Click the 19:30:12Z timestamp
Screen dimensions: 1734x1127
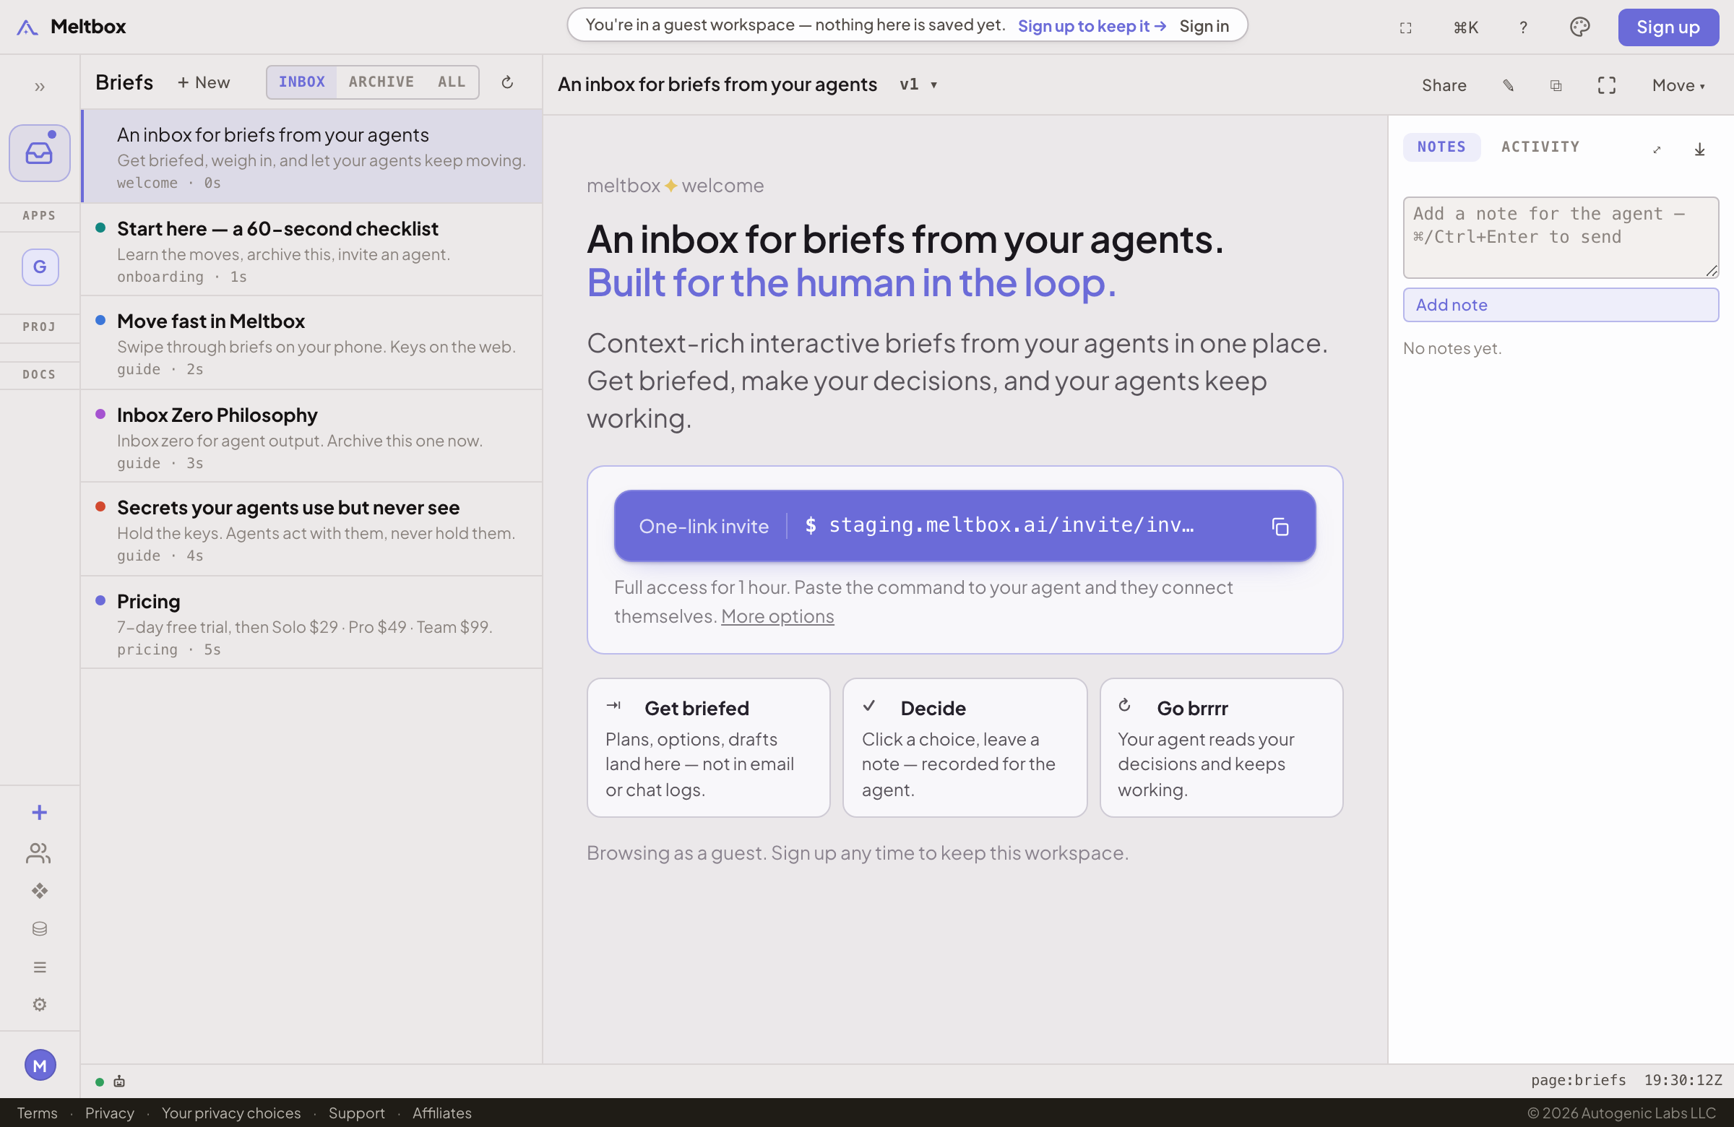[1683, 1080]
